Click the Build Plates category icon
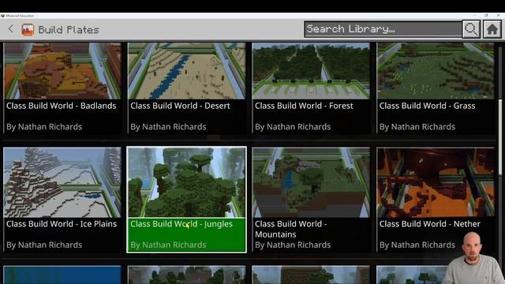The image size is (505, 284). (x=28, y=30)
